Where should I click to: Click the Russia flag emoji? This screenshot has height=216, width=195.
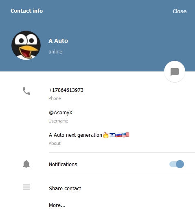(118, 135)
